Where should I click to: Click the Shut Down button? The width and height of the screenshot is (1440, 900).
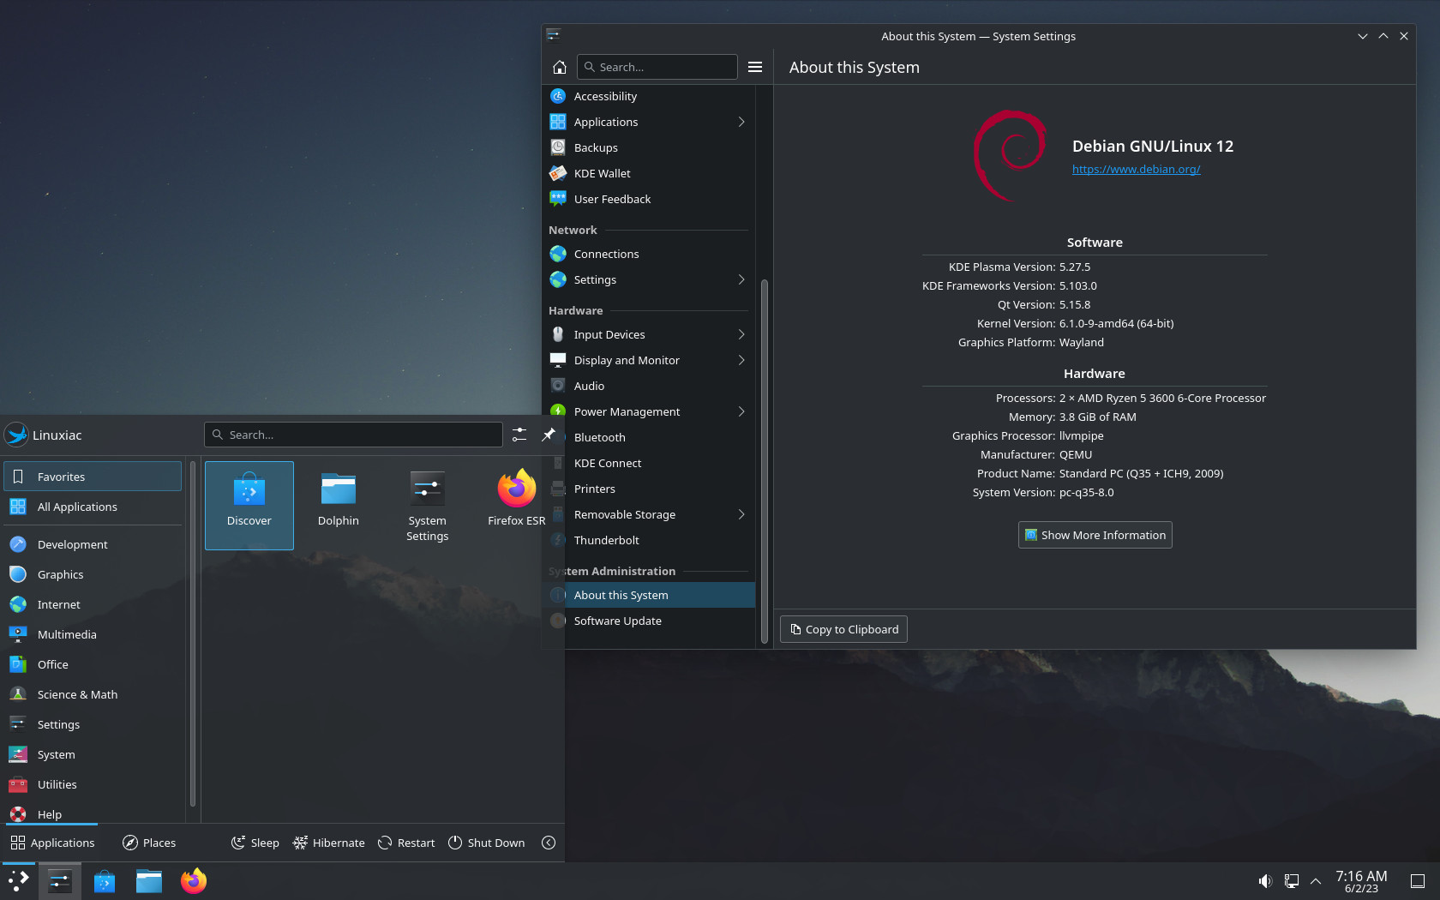point(486,843)
